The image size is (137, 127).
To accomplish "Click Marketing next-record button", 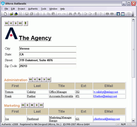I will click(37, 105).
